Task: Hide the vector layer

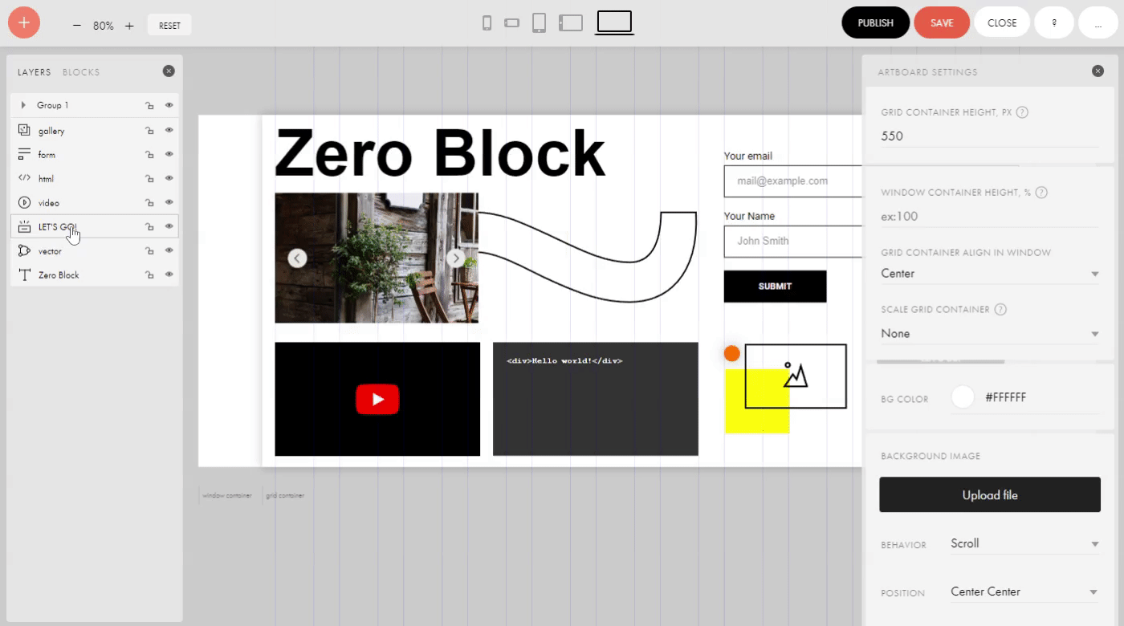Action: click(x=167, y=250)
